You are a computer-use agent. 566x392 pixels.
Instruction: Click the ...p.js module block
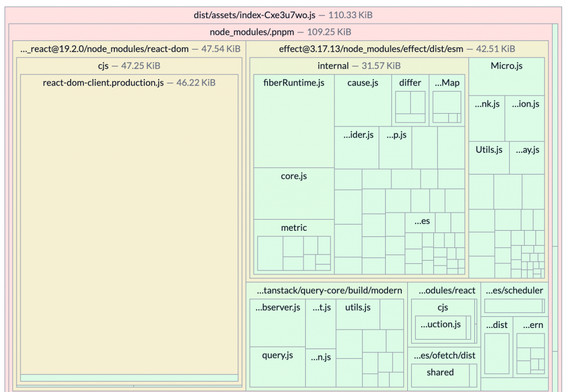(395, 147)
